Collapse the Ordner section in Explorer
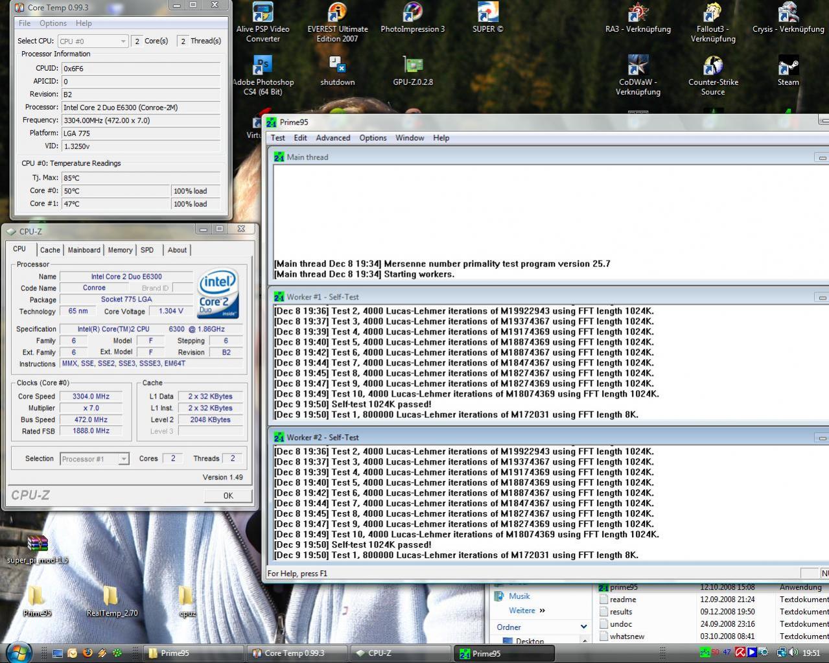This screenshot has height=663, width=829. pyautogui.click(x=583, y=627)
